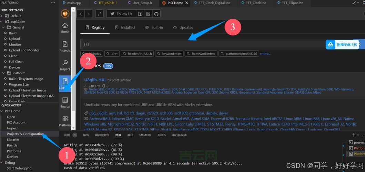Click the expand/fullscreen arrows icon

click(99, 14)
